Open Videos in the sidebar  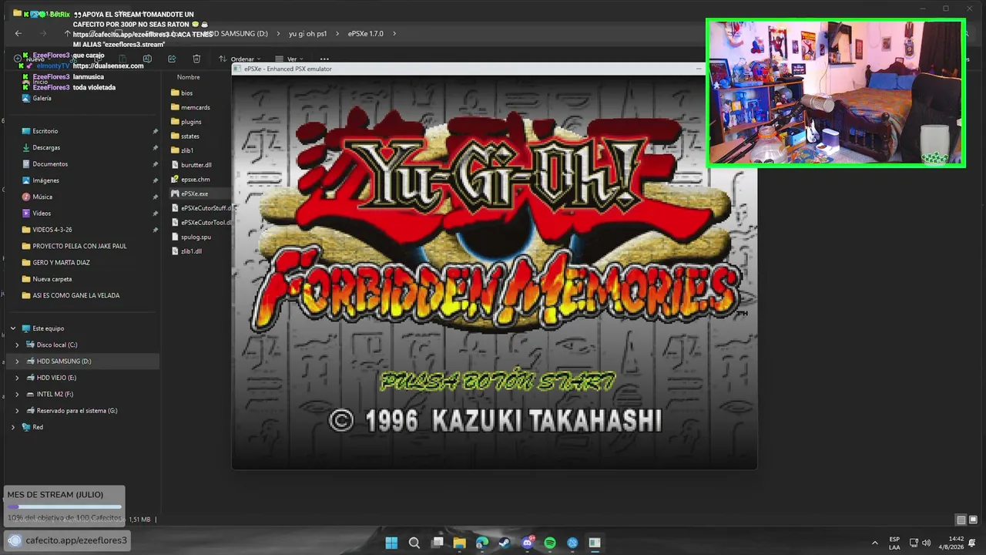point(42,214)
